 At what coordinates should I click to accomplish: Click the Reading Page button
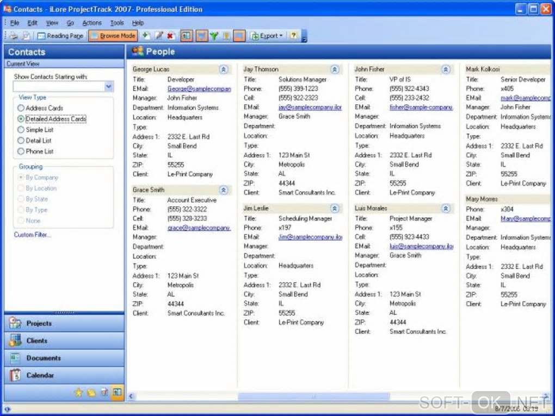(x=60, y=36)
